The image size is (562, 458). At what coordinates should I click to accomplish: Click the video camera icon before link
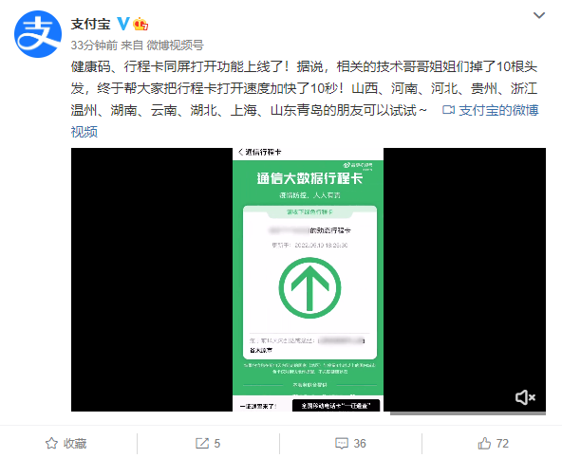tap(448, 110)
